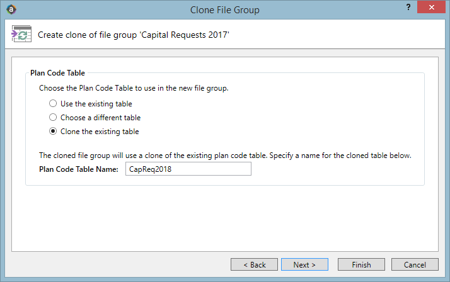Click the 'Choose the Plan Code Table' instruction text
The height and width of the screenshot is (282, 450).
click(134, 88)
